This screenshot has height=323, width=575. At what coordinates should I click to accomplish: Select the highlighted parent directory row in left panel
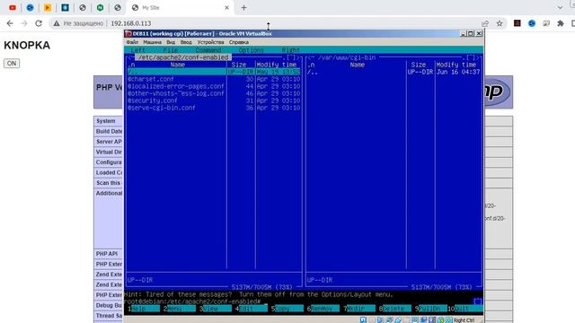pos(214,72)
